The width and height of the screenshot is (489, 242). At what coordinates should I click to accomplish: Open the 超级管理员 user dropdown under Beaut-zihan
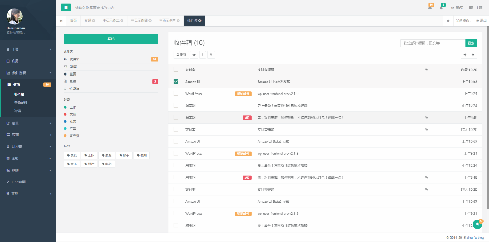pyautogui.click(x=16, y=33)
